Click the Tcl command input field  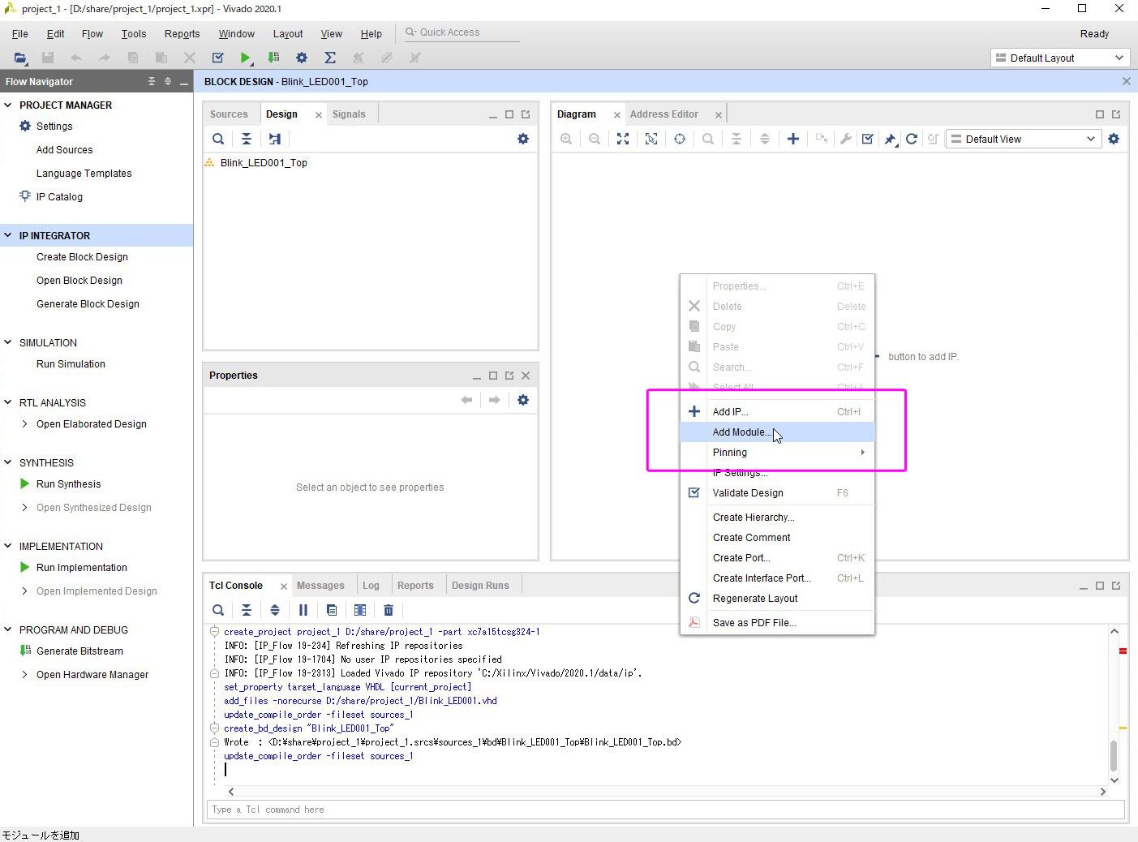[665, 810]
